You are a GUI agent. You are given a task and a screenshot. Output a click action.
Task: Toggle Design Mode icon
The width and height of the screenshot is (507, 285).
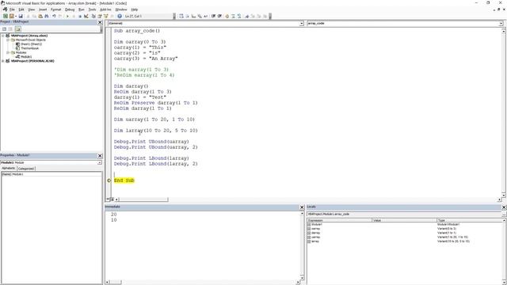86,16
